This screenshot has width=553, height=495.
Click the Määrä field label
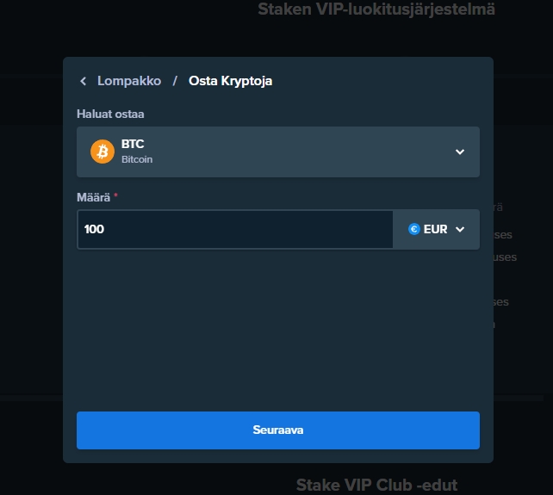coord(94,198)
